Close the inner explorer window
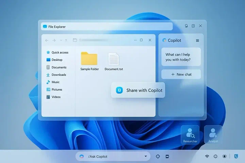245x163 pixels. pyautogui.click(x=150, y=40)
